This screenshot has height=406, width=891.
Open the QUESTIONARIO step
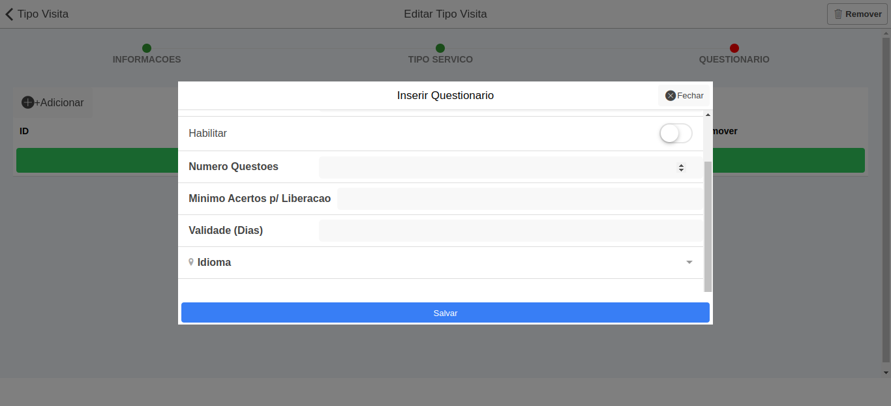tap(734, 59)
